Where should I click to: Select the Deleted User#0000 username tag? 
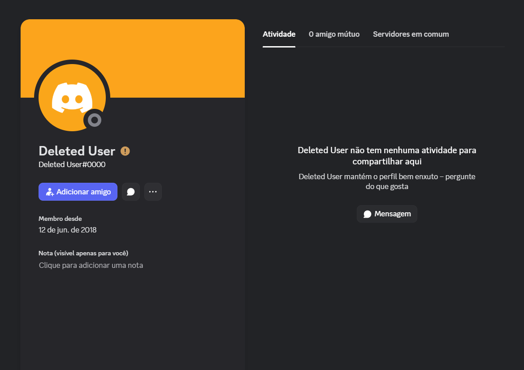(x=72, y=164)
